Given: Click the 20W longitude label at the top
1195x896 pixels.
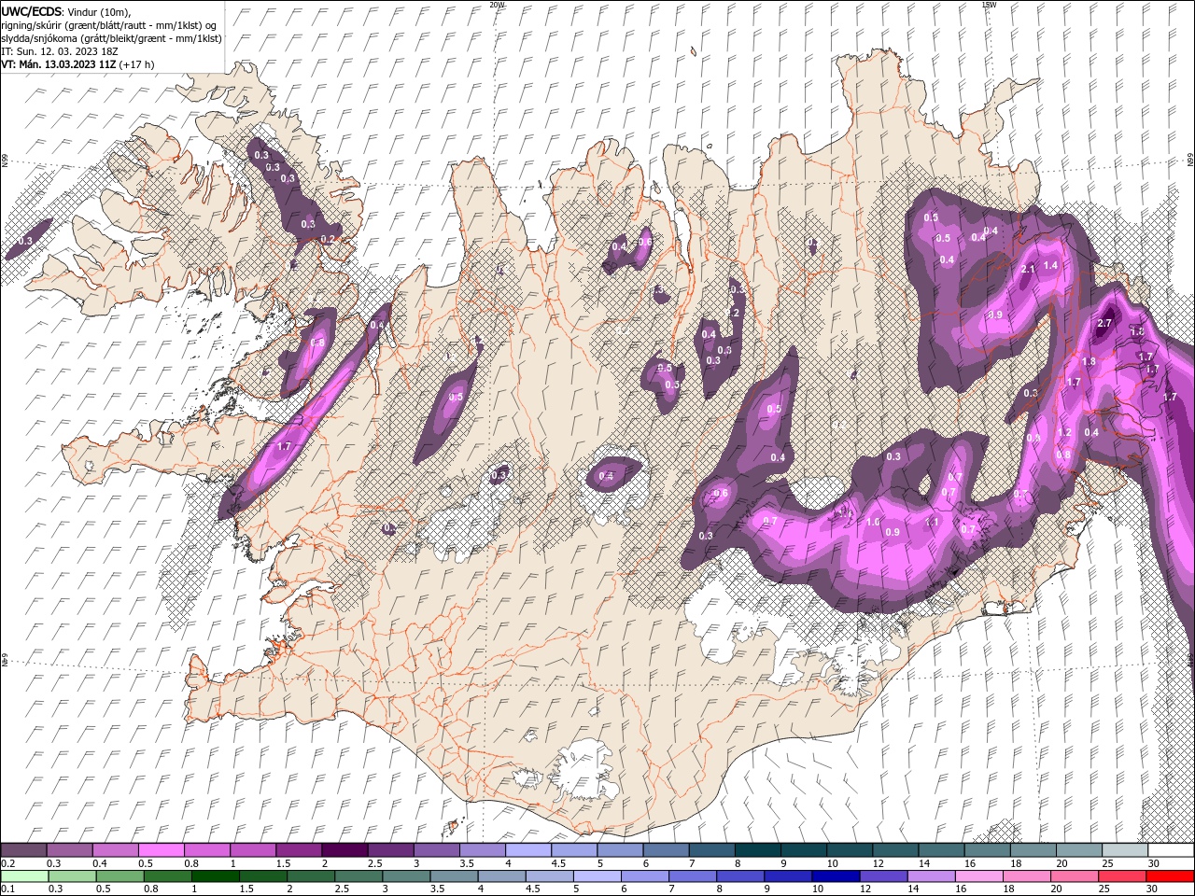Looking at the screenshot, I should click(497, 5).
